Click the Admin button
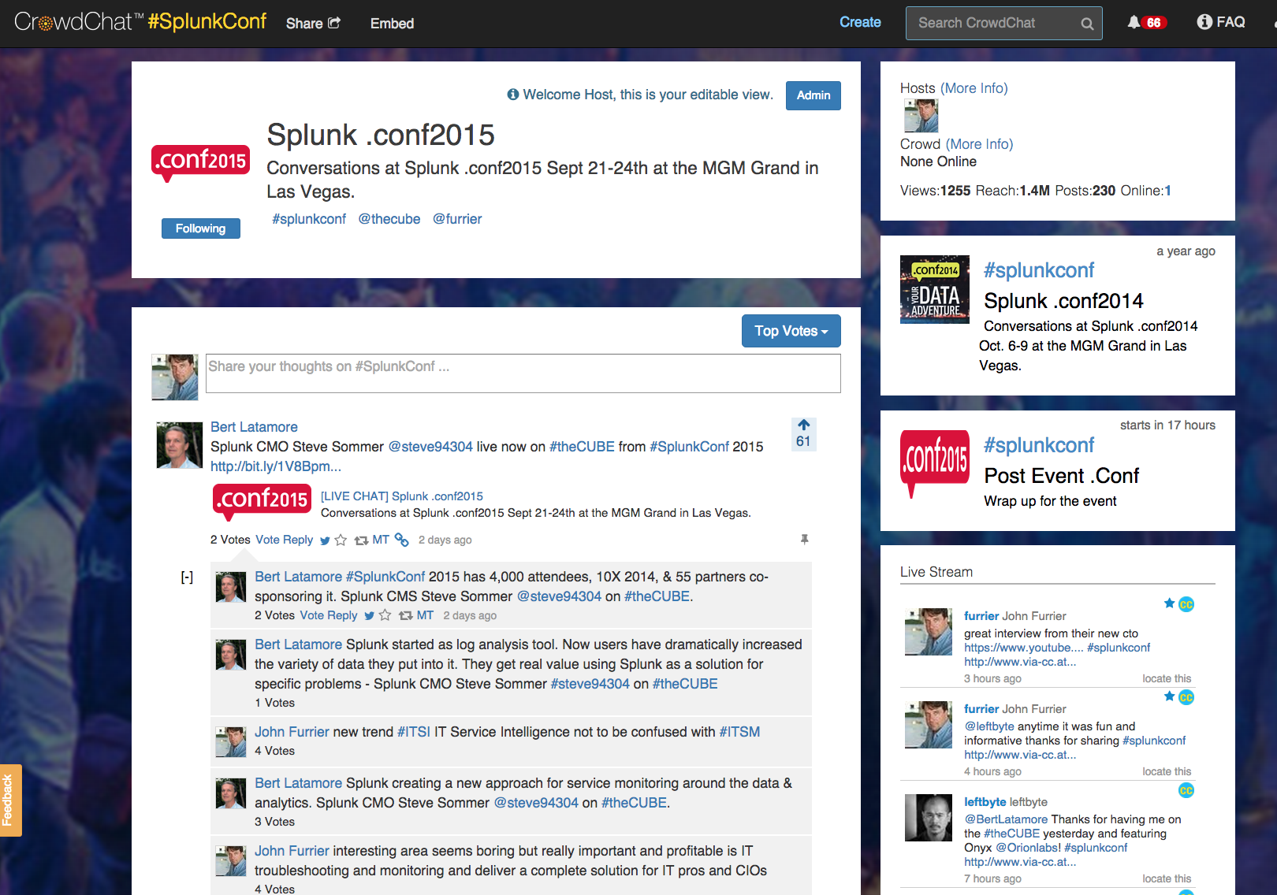 coord(813,95)
